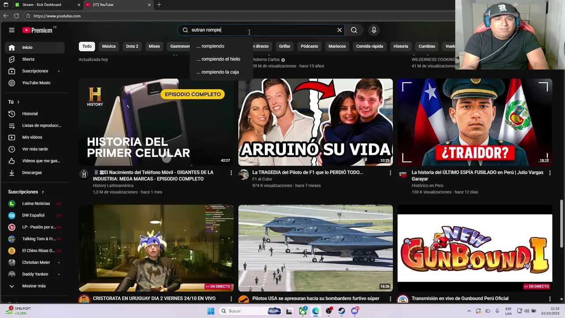Open Histórico en Perú channel link
565x318 pixels.
pyautogui.click(x=427, y=185)
